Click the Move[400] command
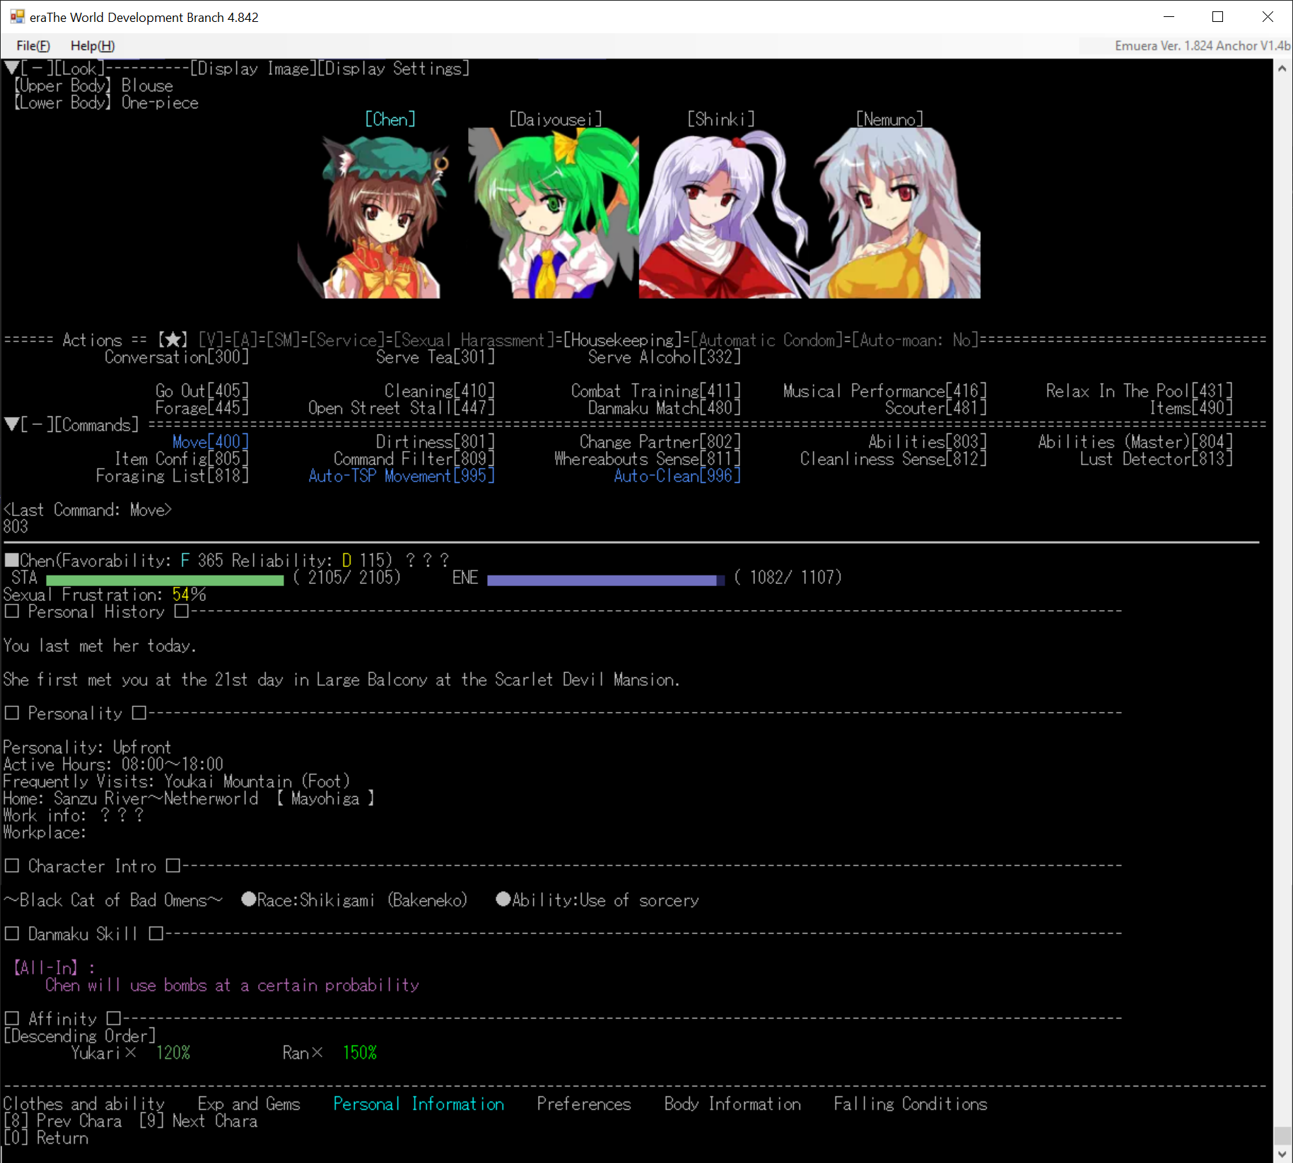1293x1163 pixels. 211,442
